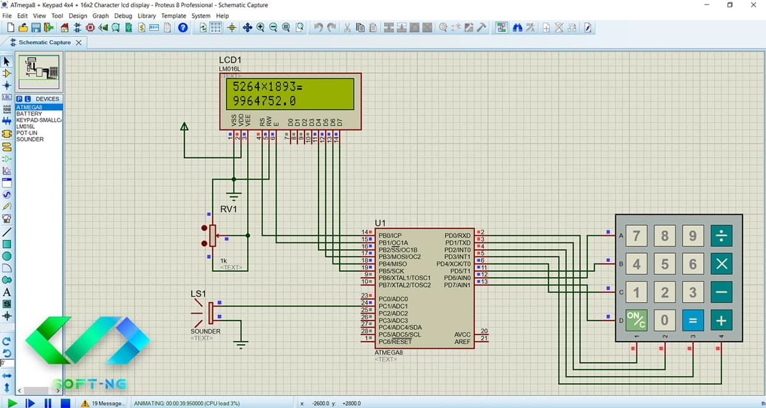
Task: Toggle the grid display in toolbar
Action: (x=216, y=27)
